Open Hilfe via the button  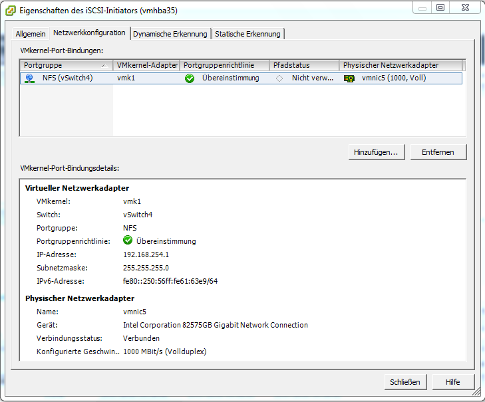453,382
